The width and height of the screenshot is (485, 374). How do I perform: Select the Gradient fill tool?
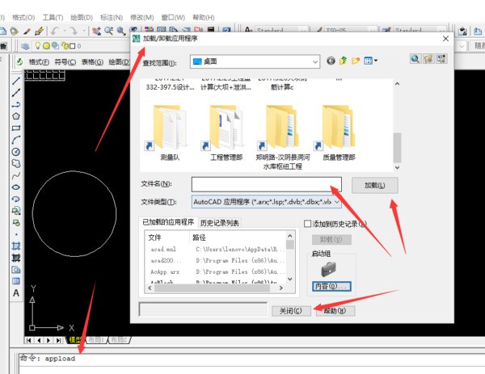pos(16,258)
